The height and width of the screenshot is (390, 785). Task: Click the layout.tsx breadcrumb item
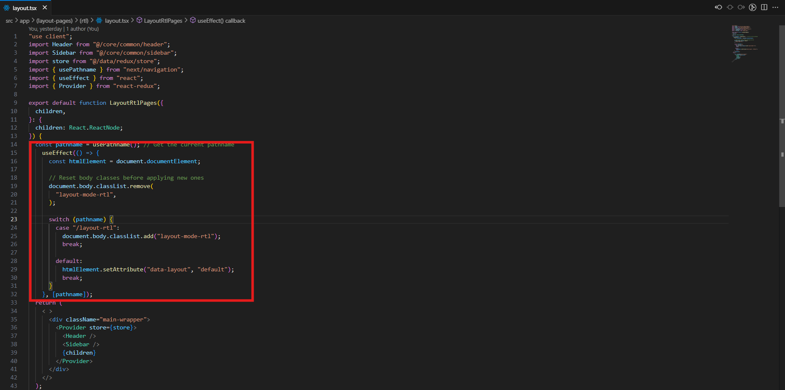(117, 21)
